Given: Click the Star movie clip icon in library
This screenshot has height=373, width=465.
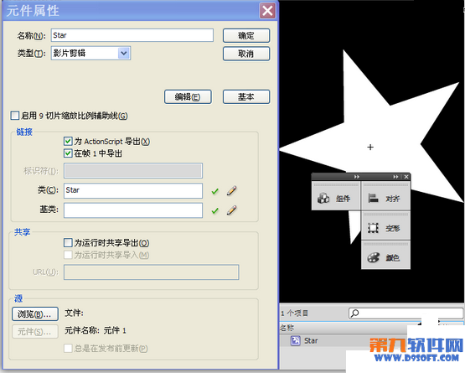Looking at the screenshot, I should pos(296,340).
